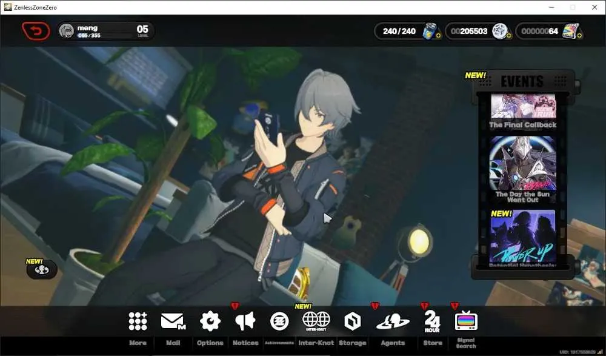Open the Signal Search TV icon
606x356 pixels.
tap(466, 321)
